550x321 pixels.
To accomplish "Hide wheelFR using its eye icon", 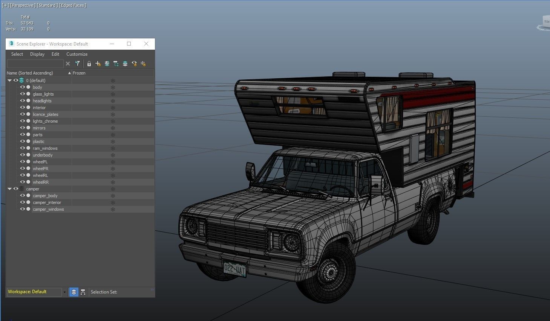I will [22, 169].
